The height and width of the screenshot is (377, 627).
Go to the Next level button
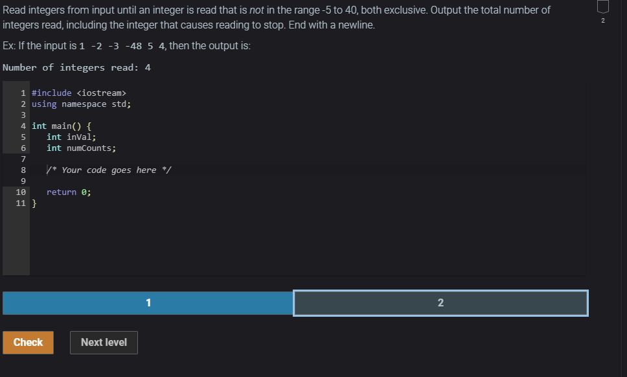[104, 342]
